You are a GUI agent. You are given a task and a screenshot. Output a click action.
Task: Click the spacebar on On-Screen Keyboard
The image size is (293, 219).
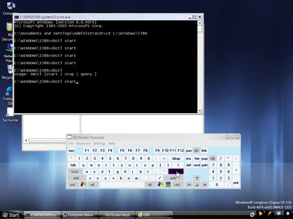coord(122,185)
